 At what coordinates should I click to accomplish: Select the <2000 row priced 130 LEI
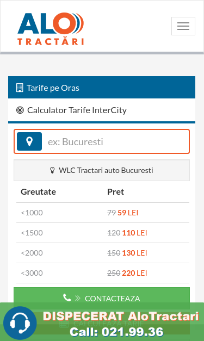tap(103, 253)
